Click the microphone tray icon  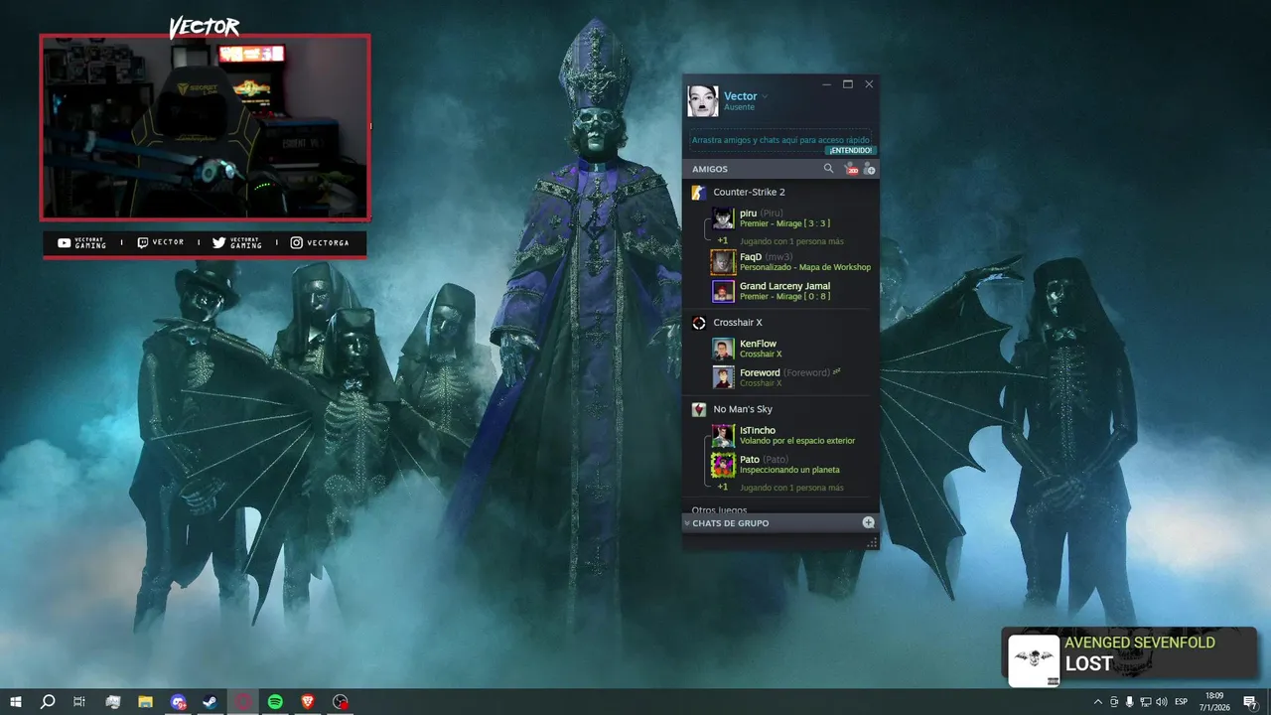[x=1130, y=702]
